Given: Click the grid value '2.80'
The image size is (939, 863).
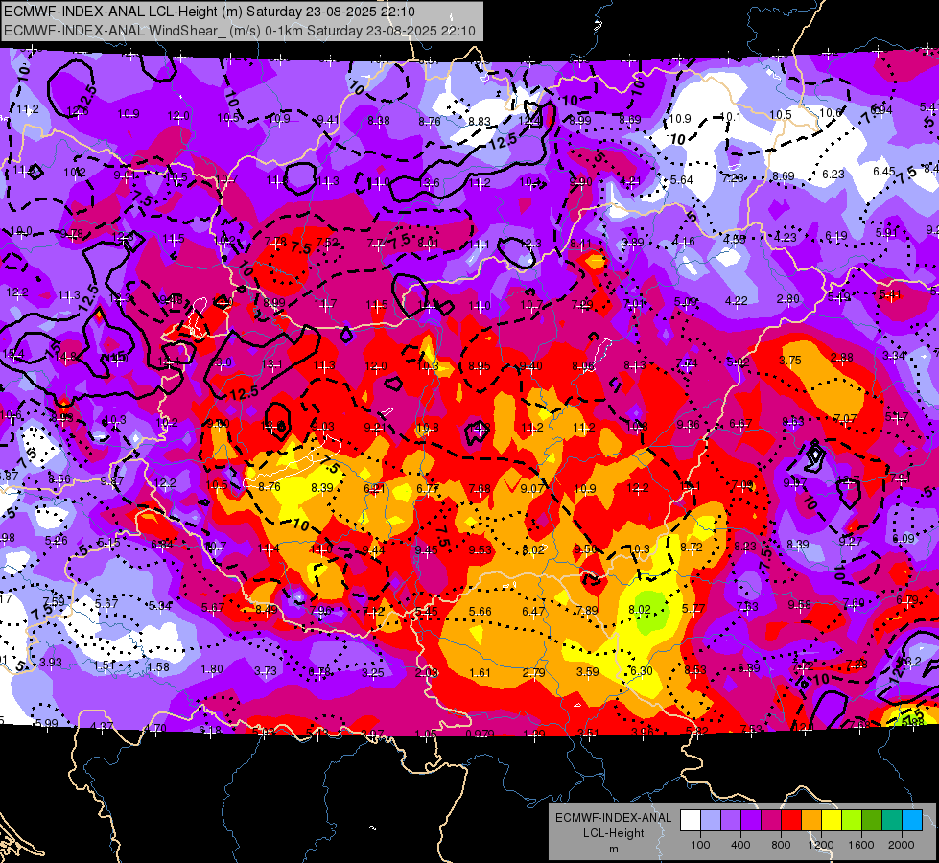Looking at the screenshot, I should [788, 299].
